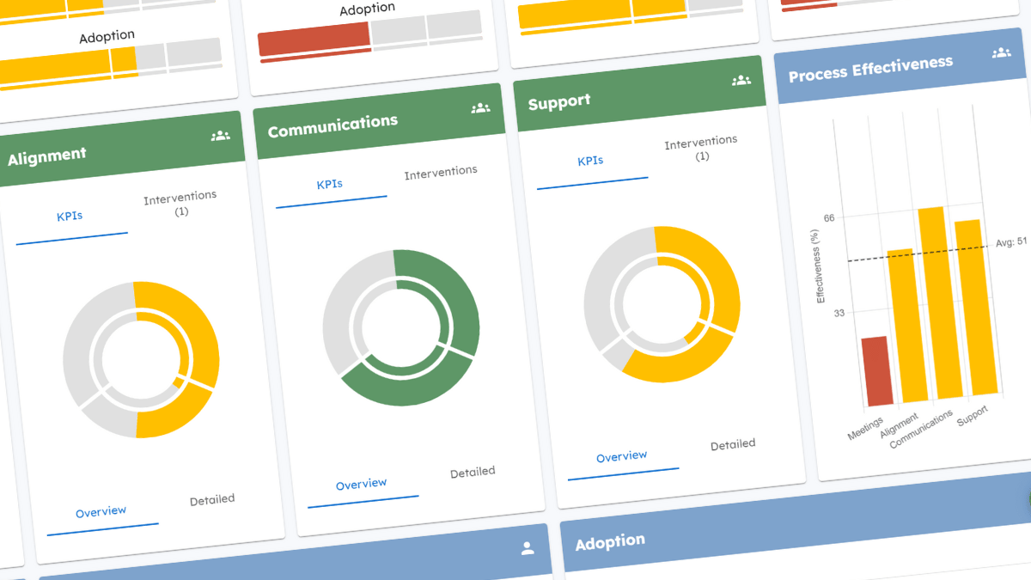Click the tallest Communications bar in the effectiveness chart
Screen dimensions: 1031x580
coord(943,302)
